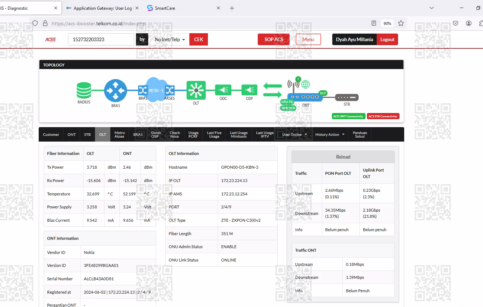Screen dimensions: 483x307
Task: Open the BRAS tab
Action: 138,134
